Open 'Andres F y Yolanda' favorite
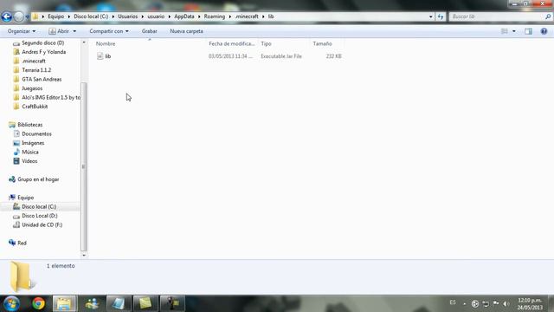This screenshot has height=312, width=554. click(x=43, y=52)
